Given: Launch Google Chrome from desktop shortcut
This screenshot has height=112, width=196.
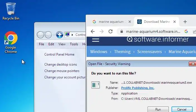Looking at the screenshot, I should coord(11,42).
